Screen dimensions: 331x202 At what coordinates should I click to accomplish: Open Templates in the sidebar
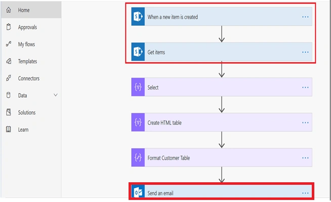[31, 61]
